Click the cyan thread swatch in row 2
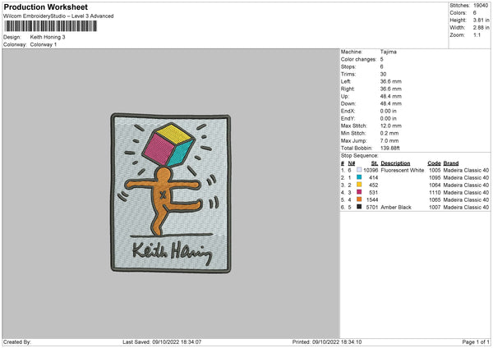Screen dimensions: 493x348 coord(359,177)
